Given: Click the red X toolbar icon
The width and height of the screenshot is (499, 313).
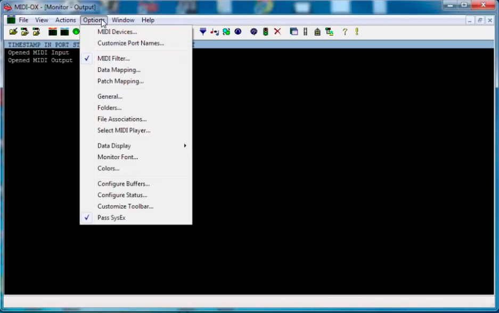Looking at the screenshot, I should 277,31.
